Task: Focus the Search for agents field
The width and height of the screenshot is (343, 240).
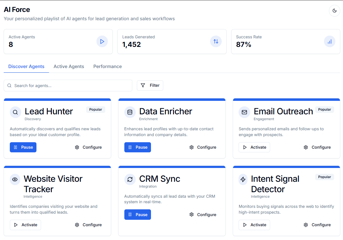Action: (x=68, y=86)
